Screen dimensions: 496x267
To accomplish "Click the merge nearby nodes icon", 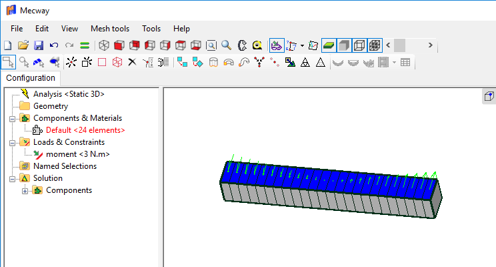I will [x=259, y=62].
